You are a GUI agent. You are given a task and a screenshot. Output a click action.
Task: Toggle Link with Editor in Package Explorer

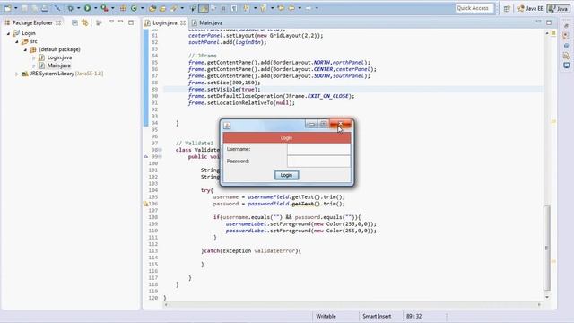pyautogui.click(x=85, y=22)
